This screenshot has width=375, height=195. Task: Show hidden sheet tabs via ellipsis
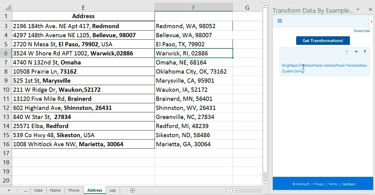pos(26,190)
